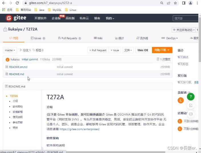Click the floating chat message icon
Image resolution: width=201 pixels, height=153 pixels.
pyautogui.click(x=191, y=114)
